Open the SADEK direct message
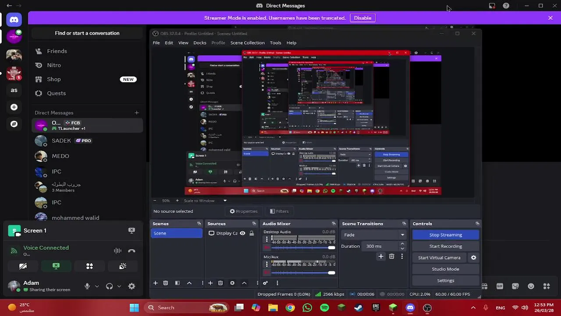561x316 pixels. (x=87, y=141)
